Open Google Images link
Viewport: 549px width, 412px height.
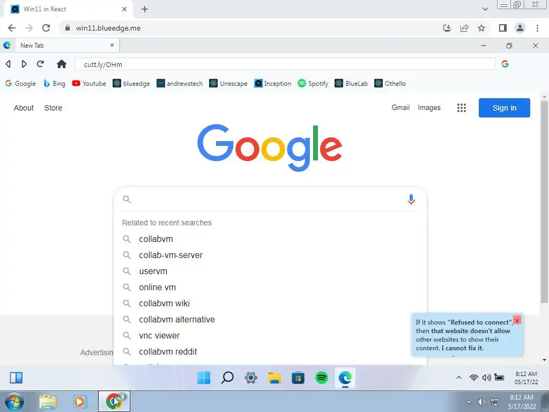[429, 107]
